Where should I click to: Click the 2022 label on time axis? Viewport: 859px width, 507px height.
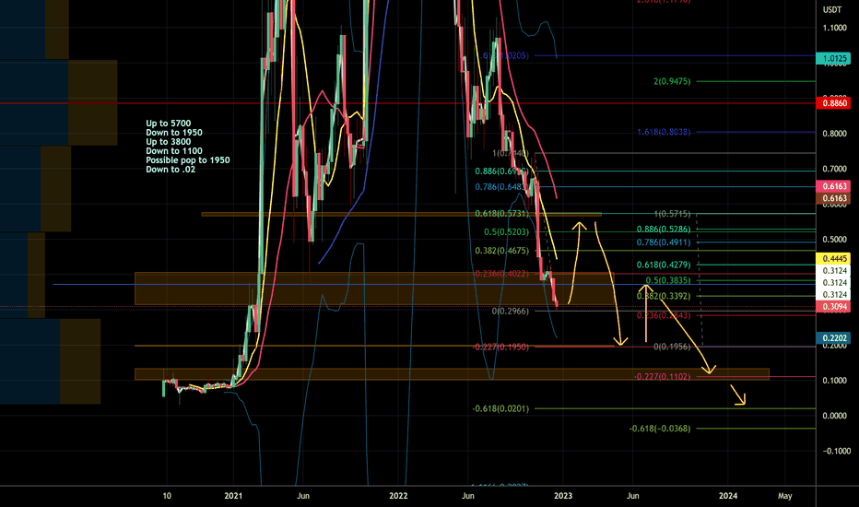click(398, 496)
